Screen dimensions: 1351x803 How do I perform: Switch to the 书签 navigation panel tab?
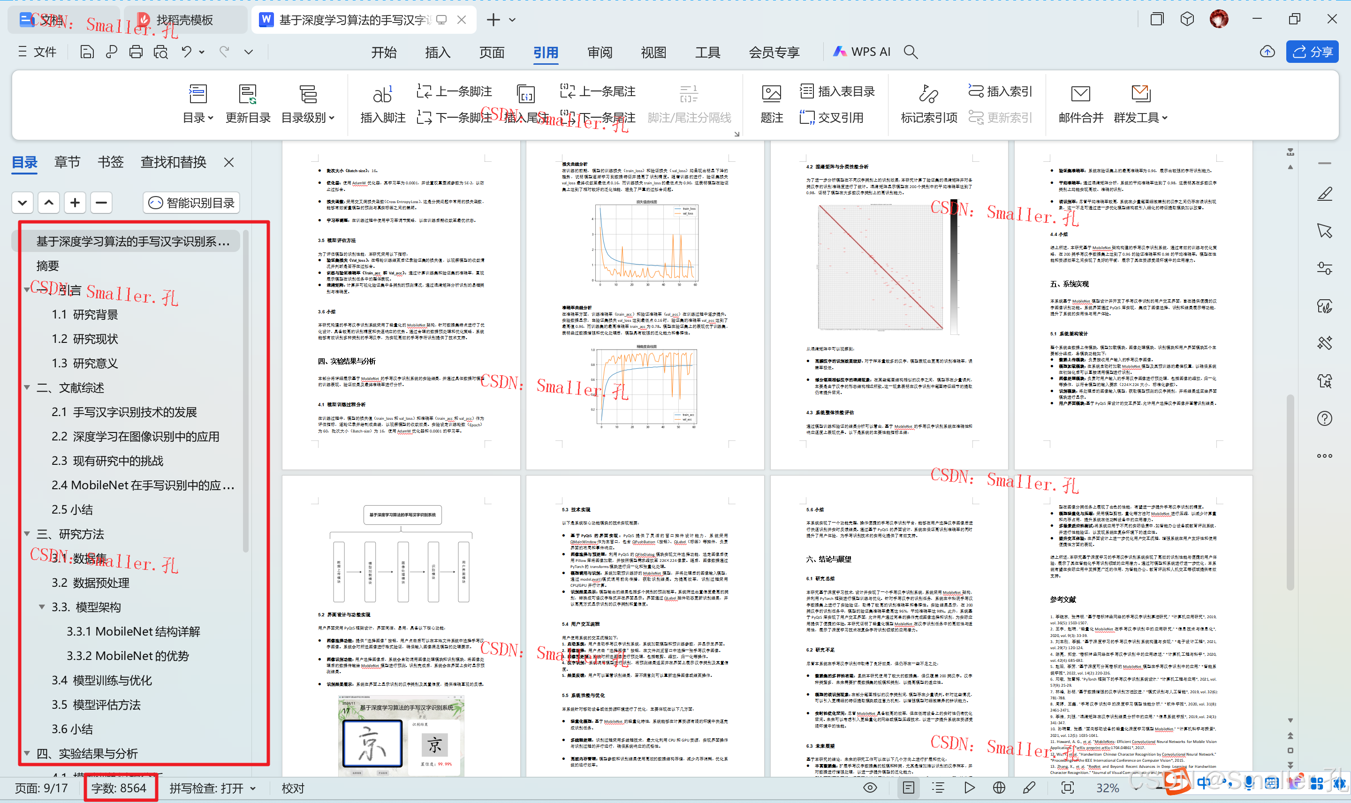(x=111, y=162)
